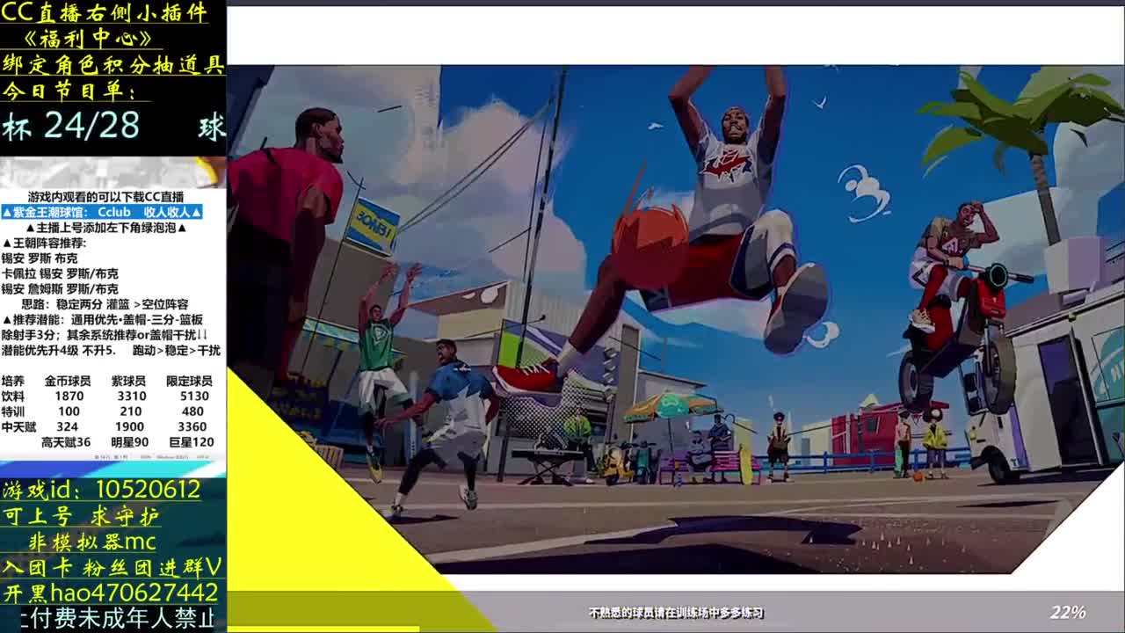1125x633 pixels.
Task: Click the 锡安 詹姆斯 罗斯/布克 lineup line
Action: (x=60, y=289)
